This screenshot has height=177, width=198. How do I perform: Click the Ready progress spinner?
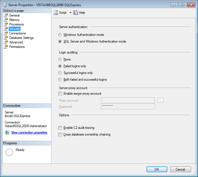[x=9, y=152]
